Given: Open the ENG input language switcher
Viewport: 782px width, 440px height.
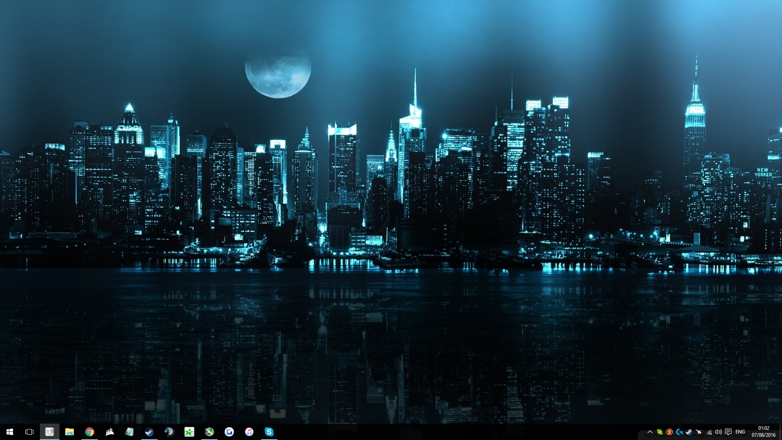Looking at the screenshot, I should coord(740,432).
